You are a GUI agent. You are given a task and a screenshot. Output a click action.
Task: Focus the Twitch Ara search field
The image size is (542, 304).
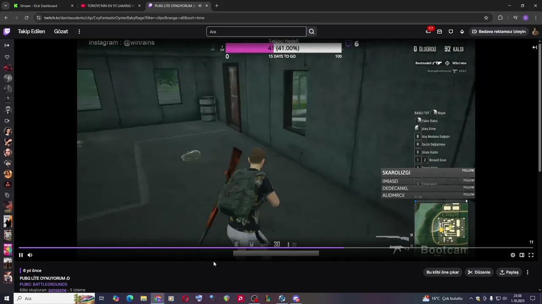[x=256, y=32]
